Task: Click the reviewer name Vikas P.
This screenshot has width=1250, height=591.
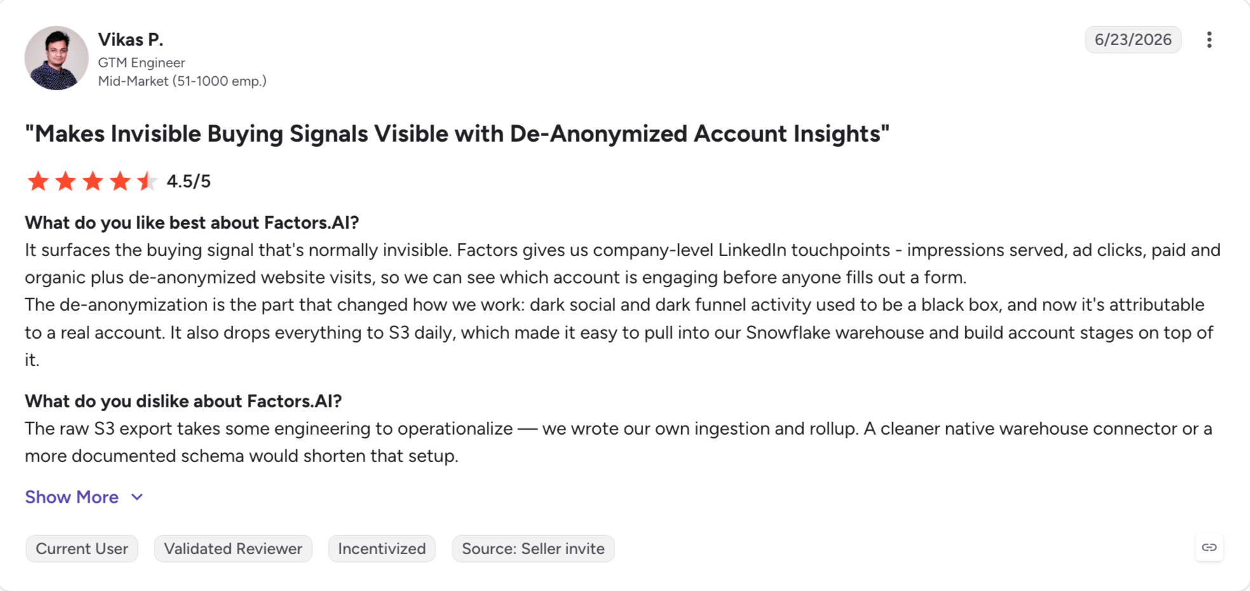Action: (131, 39)
